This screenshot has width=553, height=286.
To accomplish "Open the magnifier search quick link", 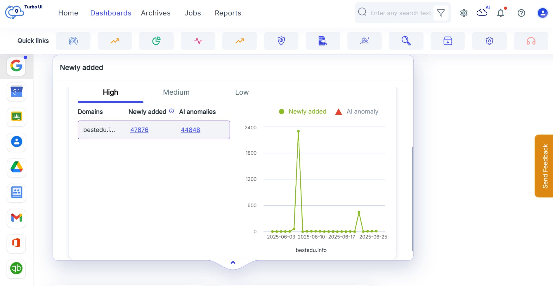I will pos(406,41).
